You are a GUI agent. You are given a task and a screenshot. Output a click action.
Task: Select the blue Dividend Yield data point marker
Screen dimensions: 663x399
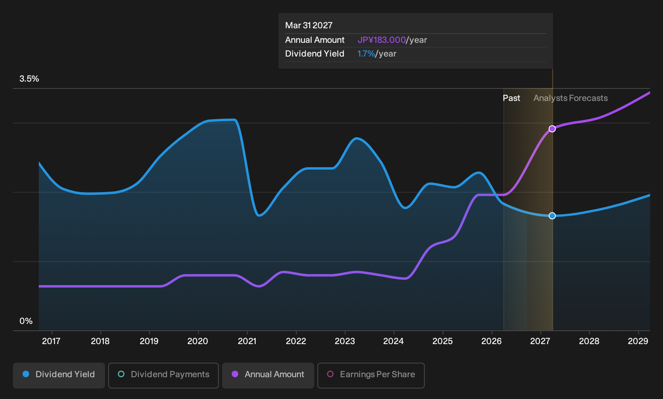552,216
